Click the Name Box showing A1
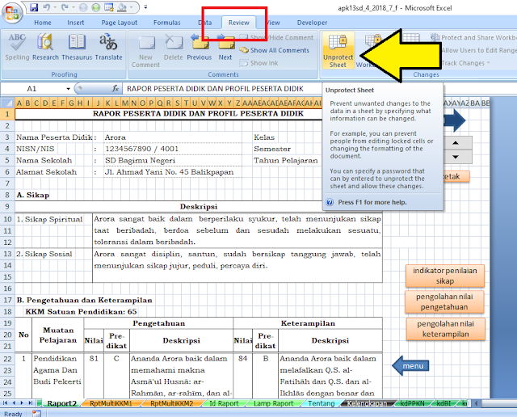 point(32,89)
